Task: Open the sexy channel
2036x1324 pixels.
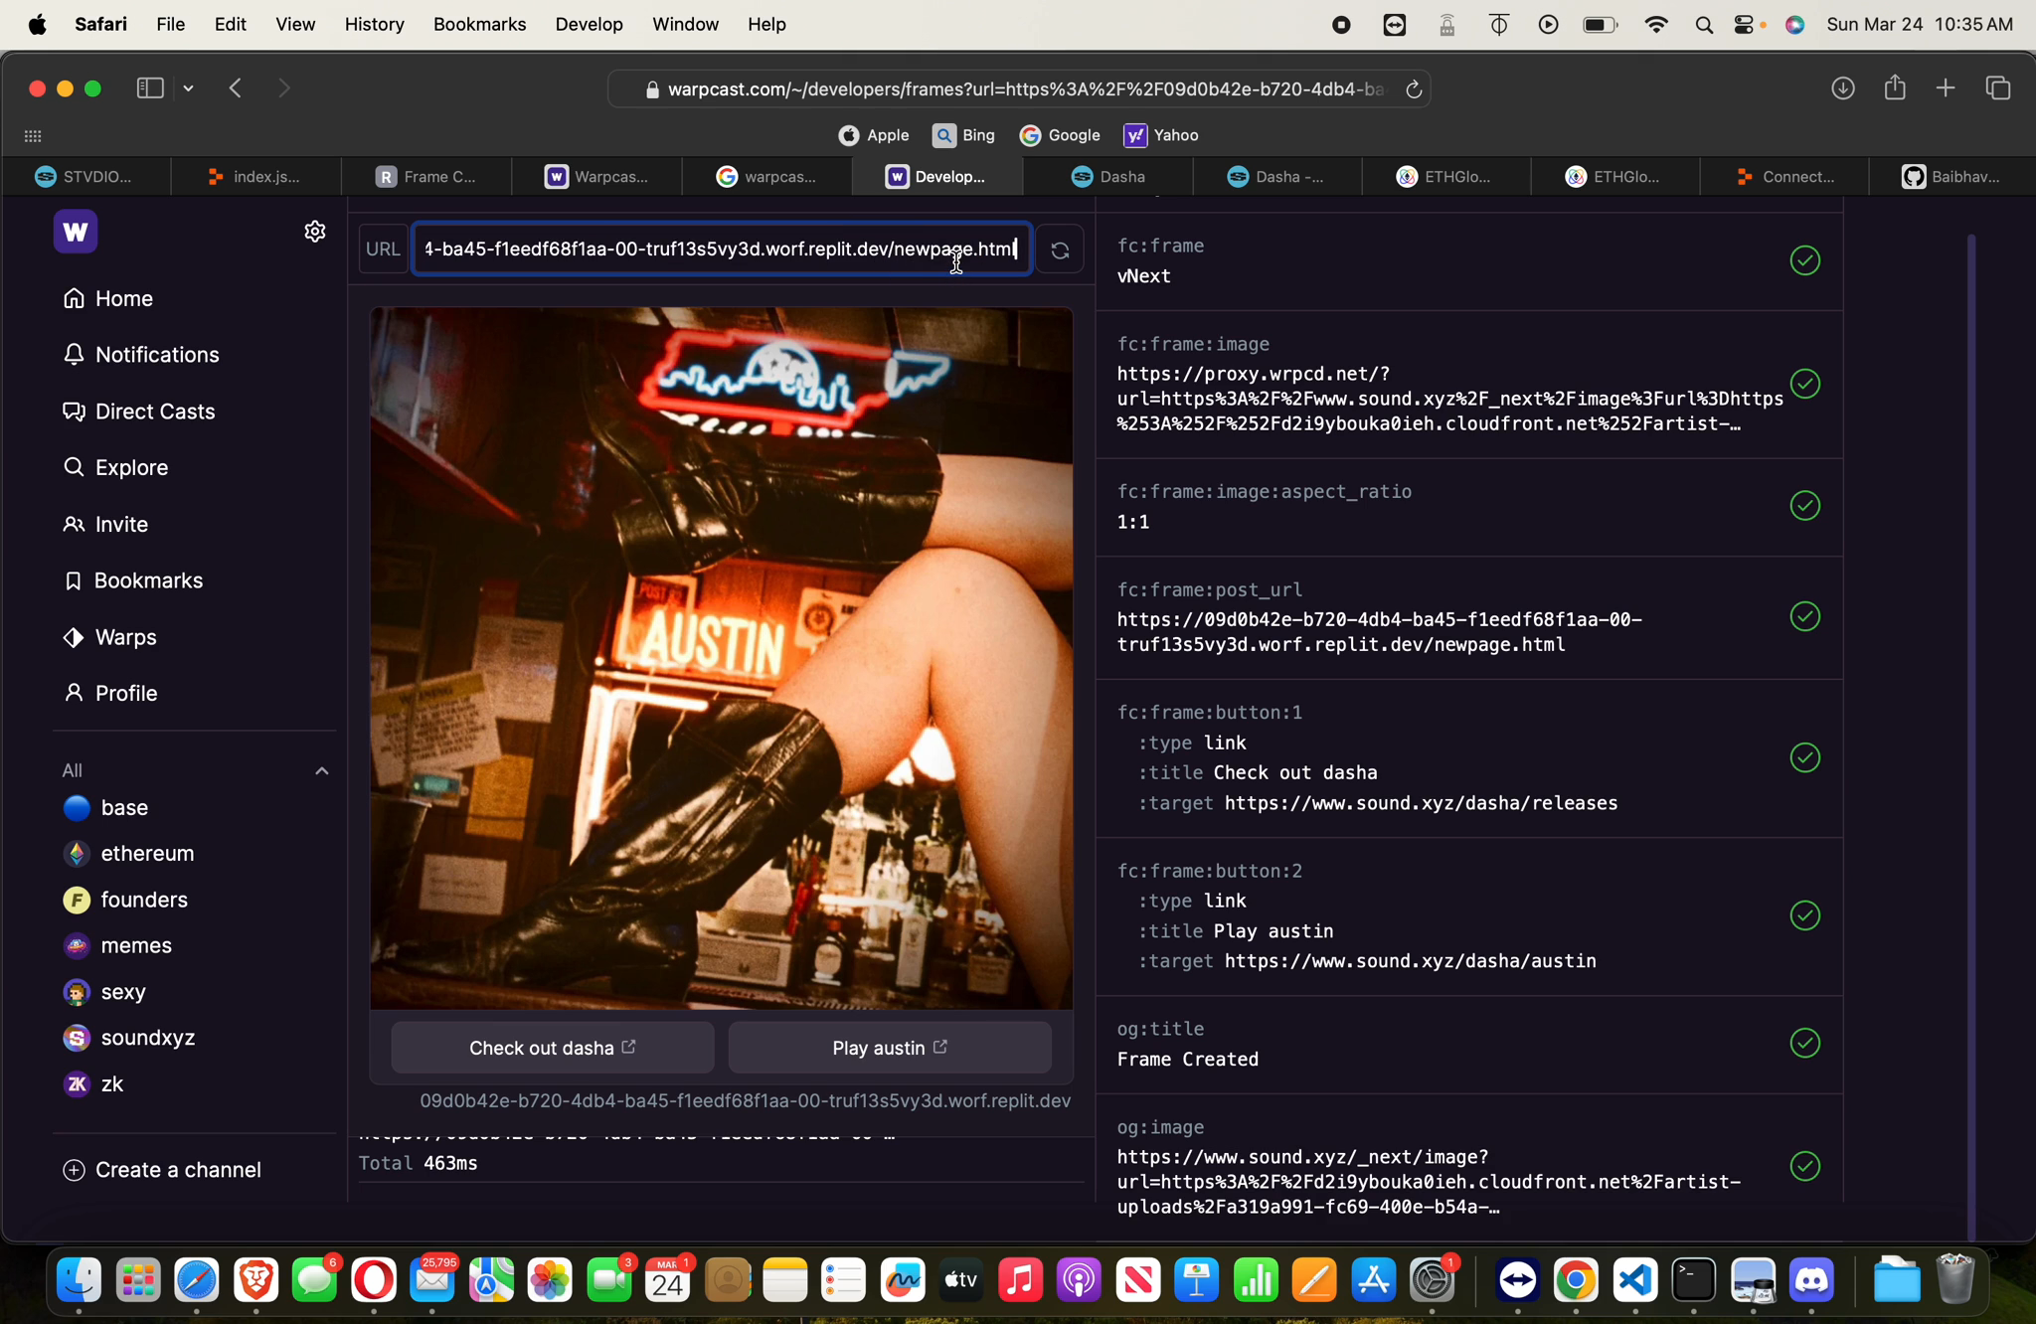Action: click(104, 992)
